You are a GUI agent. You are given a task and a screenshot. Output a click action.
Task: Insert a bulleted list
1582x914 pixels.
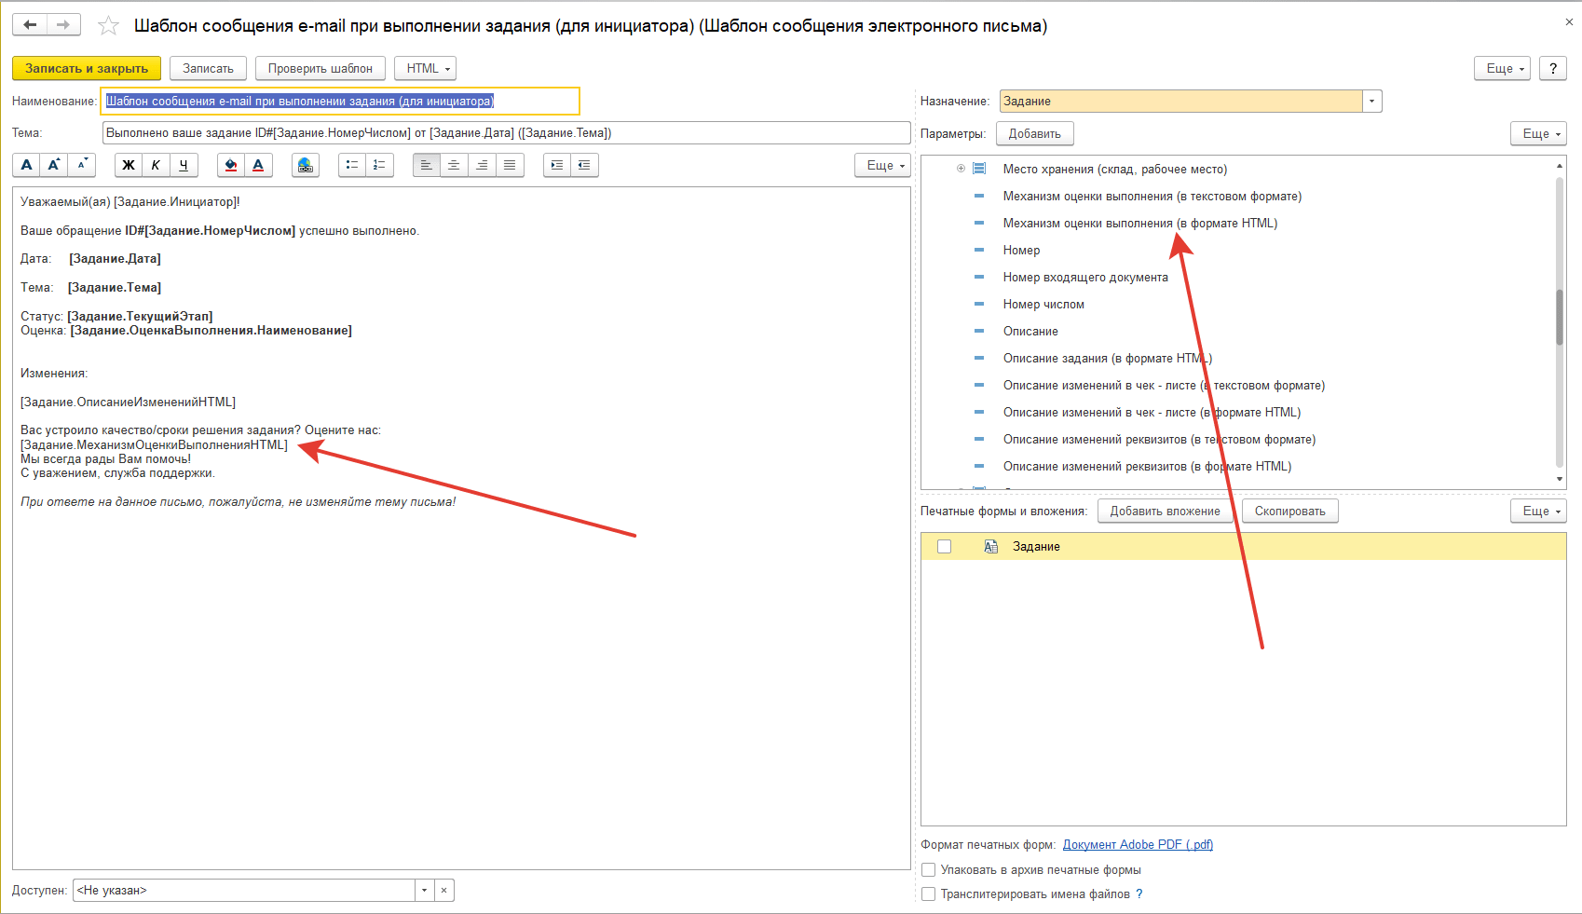351,165
